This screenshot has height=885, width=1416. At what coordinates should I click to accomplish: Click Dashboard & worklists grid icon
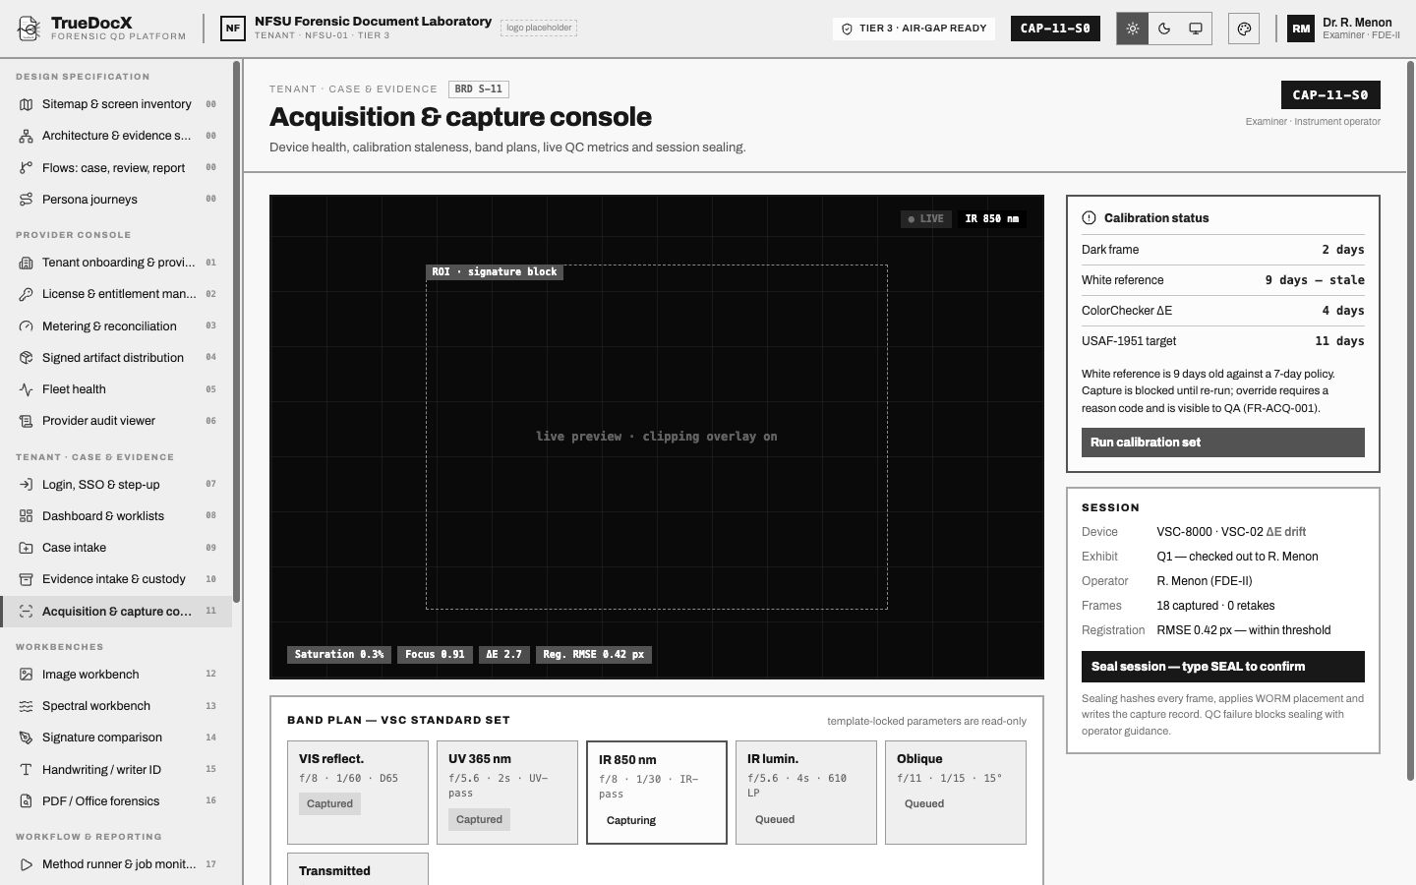27,516
